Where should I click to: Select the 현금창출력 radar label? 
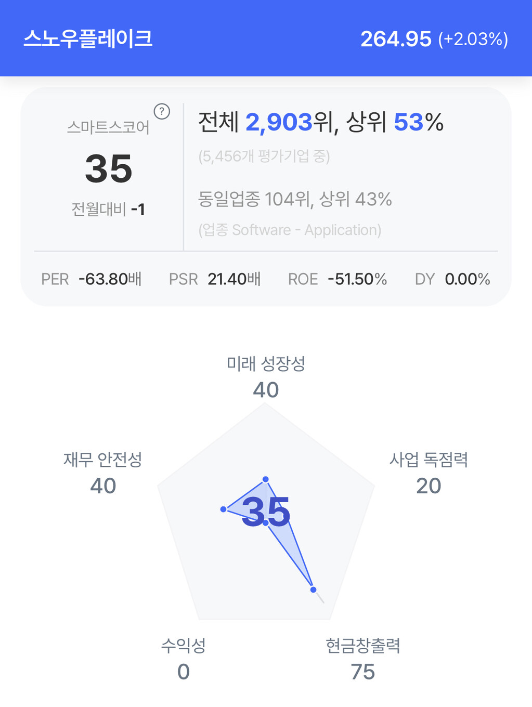click(x=362, y=646)
